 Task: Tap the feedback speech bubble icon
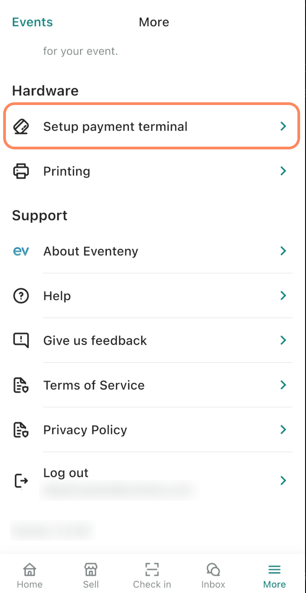pos(21,340)
